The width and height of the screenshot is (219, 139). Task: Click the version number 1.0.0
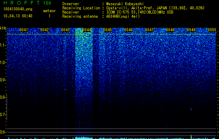47,3
